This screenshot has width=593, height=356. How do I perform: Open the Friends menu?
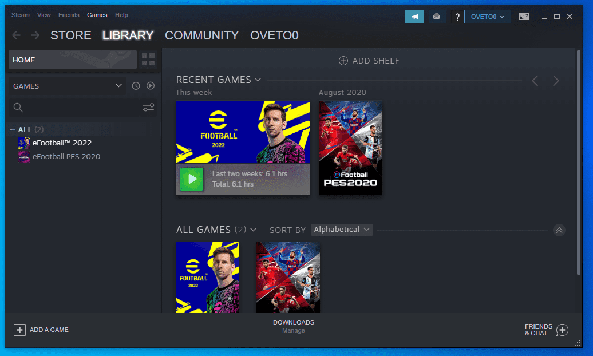pos(69,15)
